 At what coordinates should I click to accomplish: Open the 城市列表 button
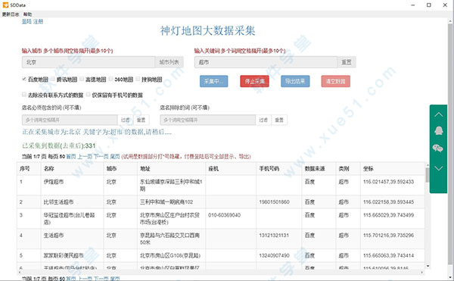pos(169,62)
